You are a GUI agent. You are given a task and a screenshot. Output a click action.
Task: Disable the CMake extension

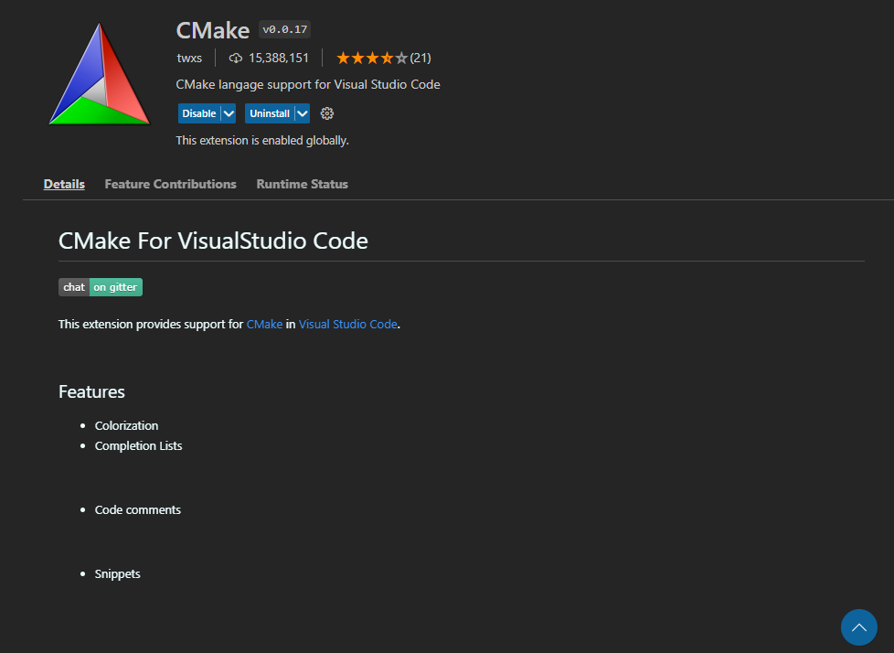point(198,113)
